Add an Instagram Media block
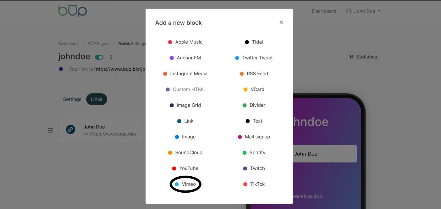441x209 pixels. coord(185,74)
